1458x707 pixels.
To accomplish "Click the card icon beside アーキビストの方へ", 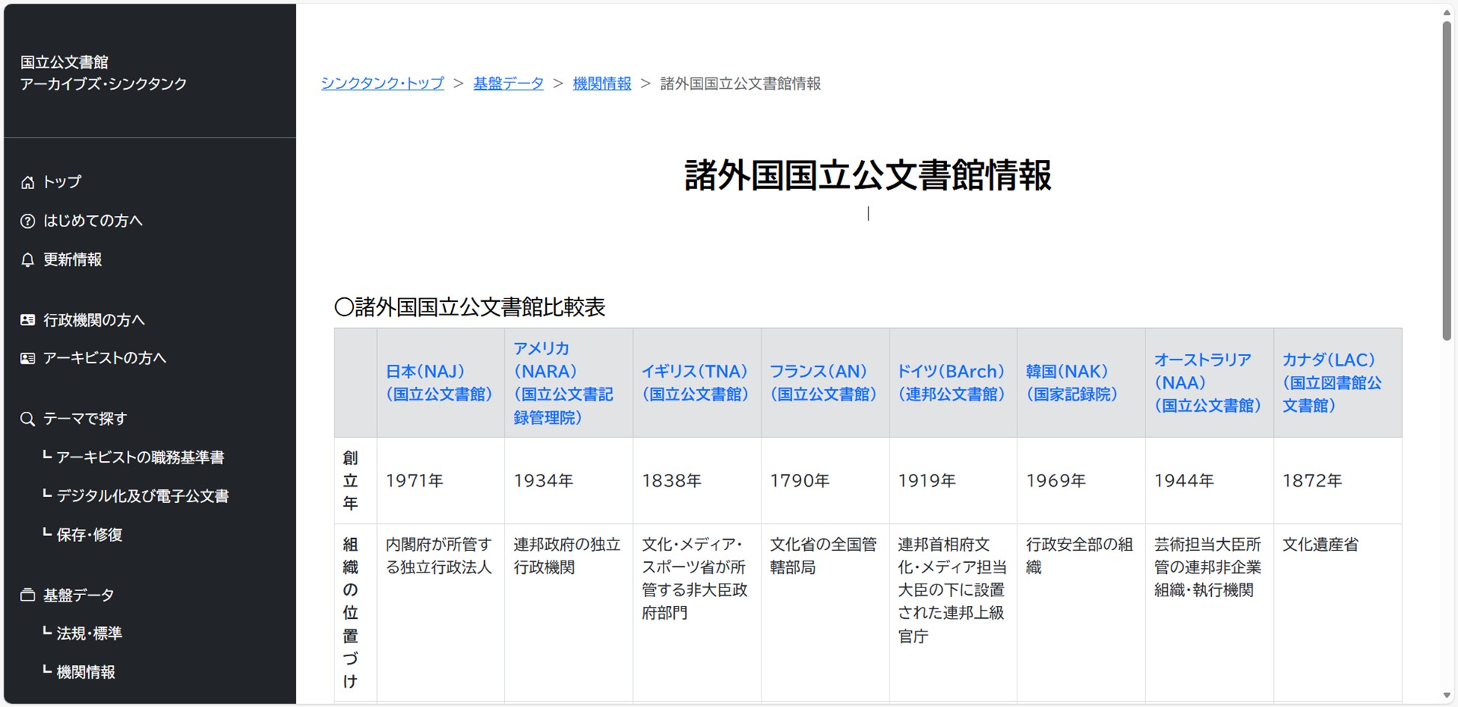I will point(28,359).
